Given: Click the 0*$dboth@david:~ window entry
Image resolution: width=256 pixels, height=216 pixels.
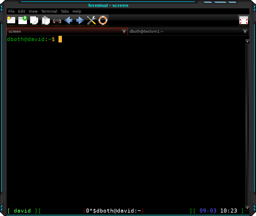Looking at the screenshot, I should click(114, 211).
